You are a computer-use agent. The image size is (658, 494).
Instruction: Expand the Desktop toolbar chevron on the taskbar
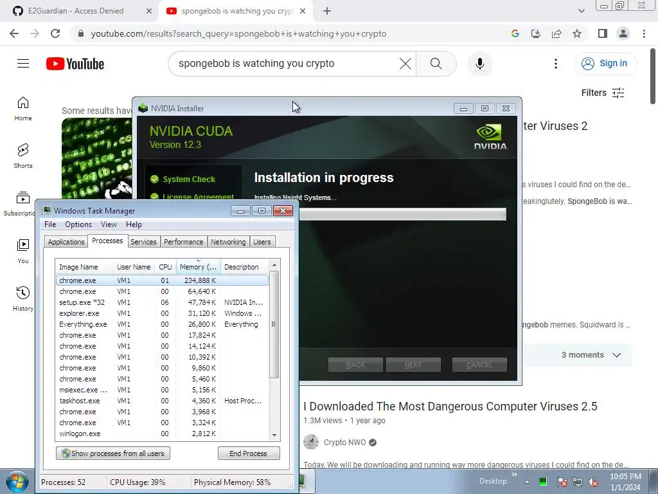point(515,475)
